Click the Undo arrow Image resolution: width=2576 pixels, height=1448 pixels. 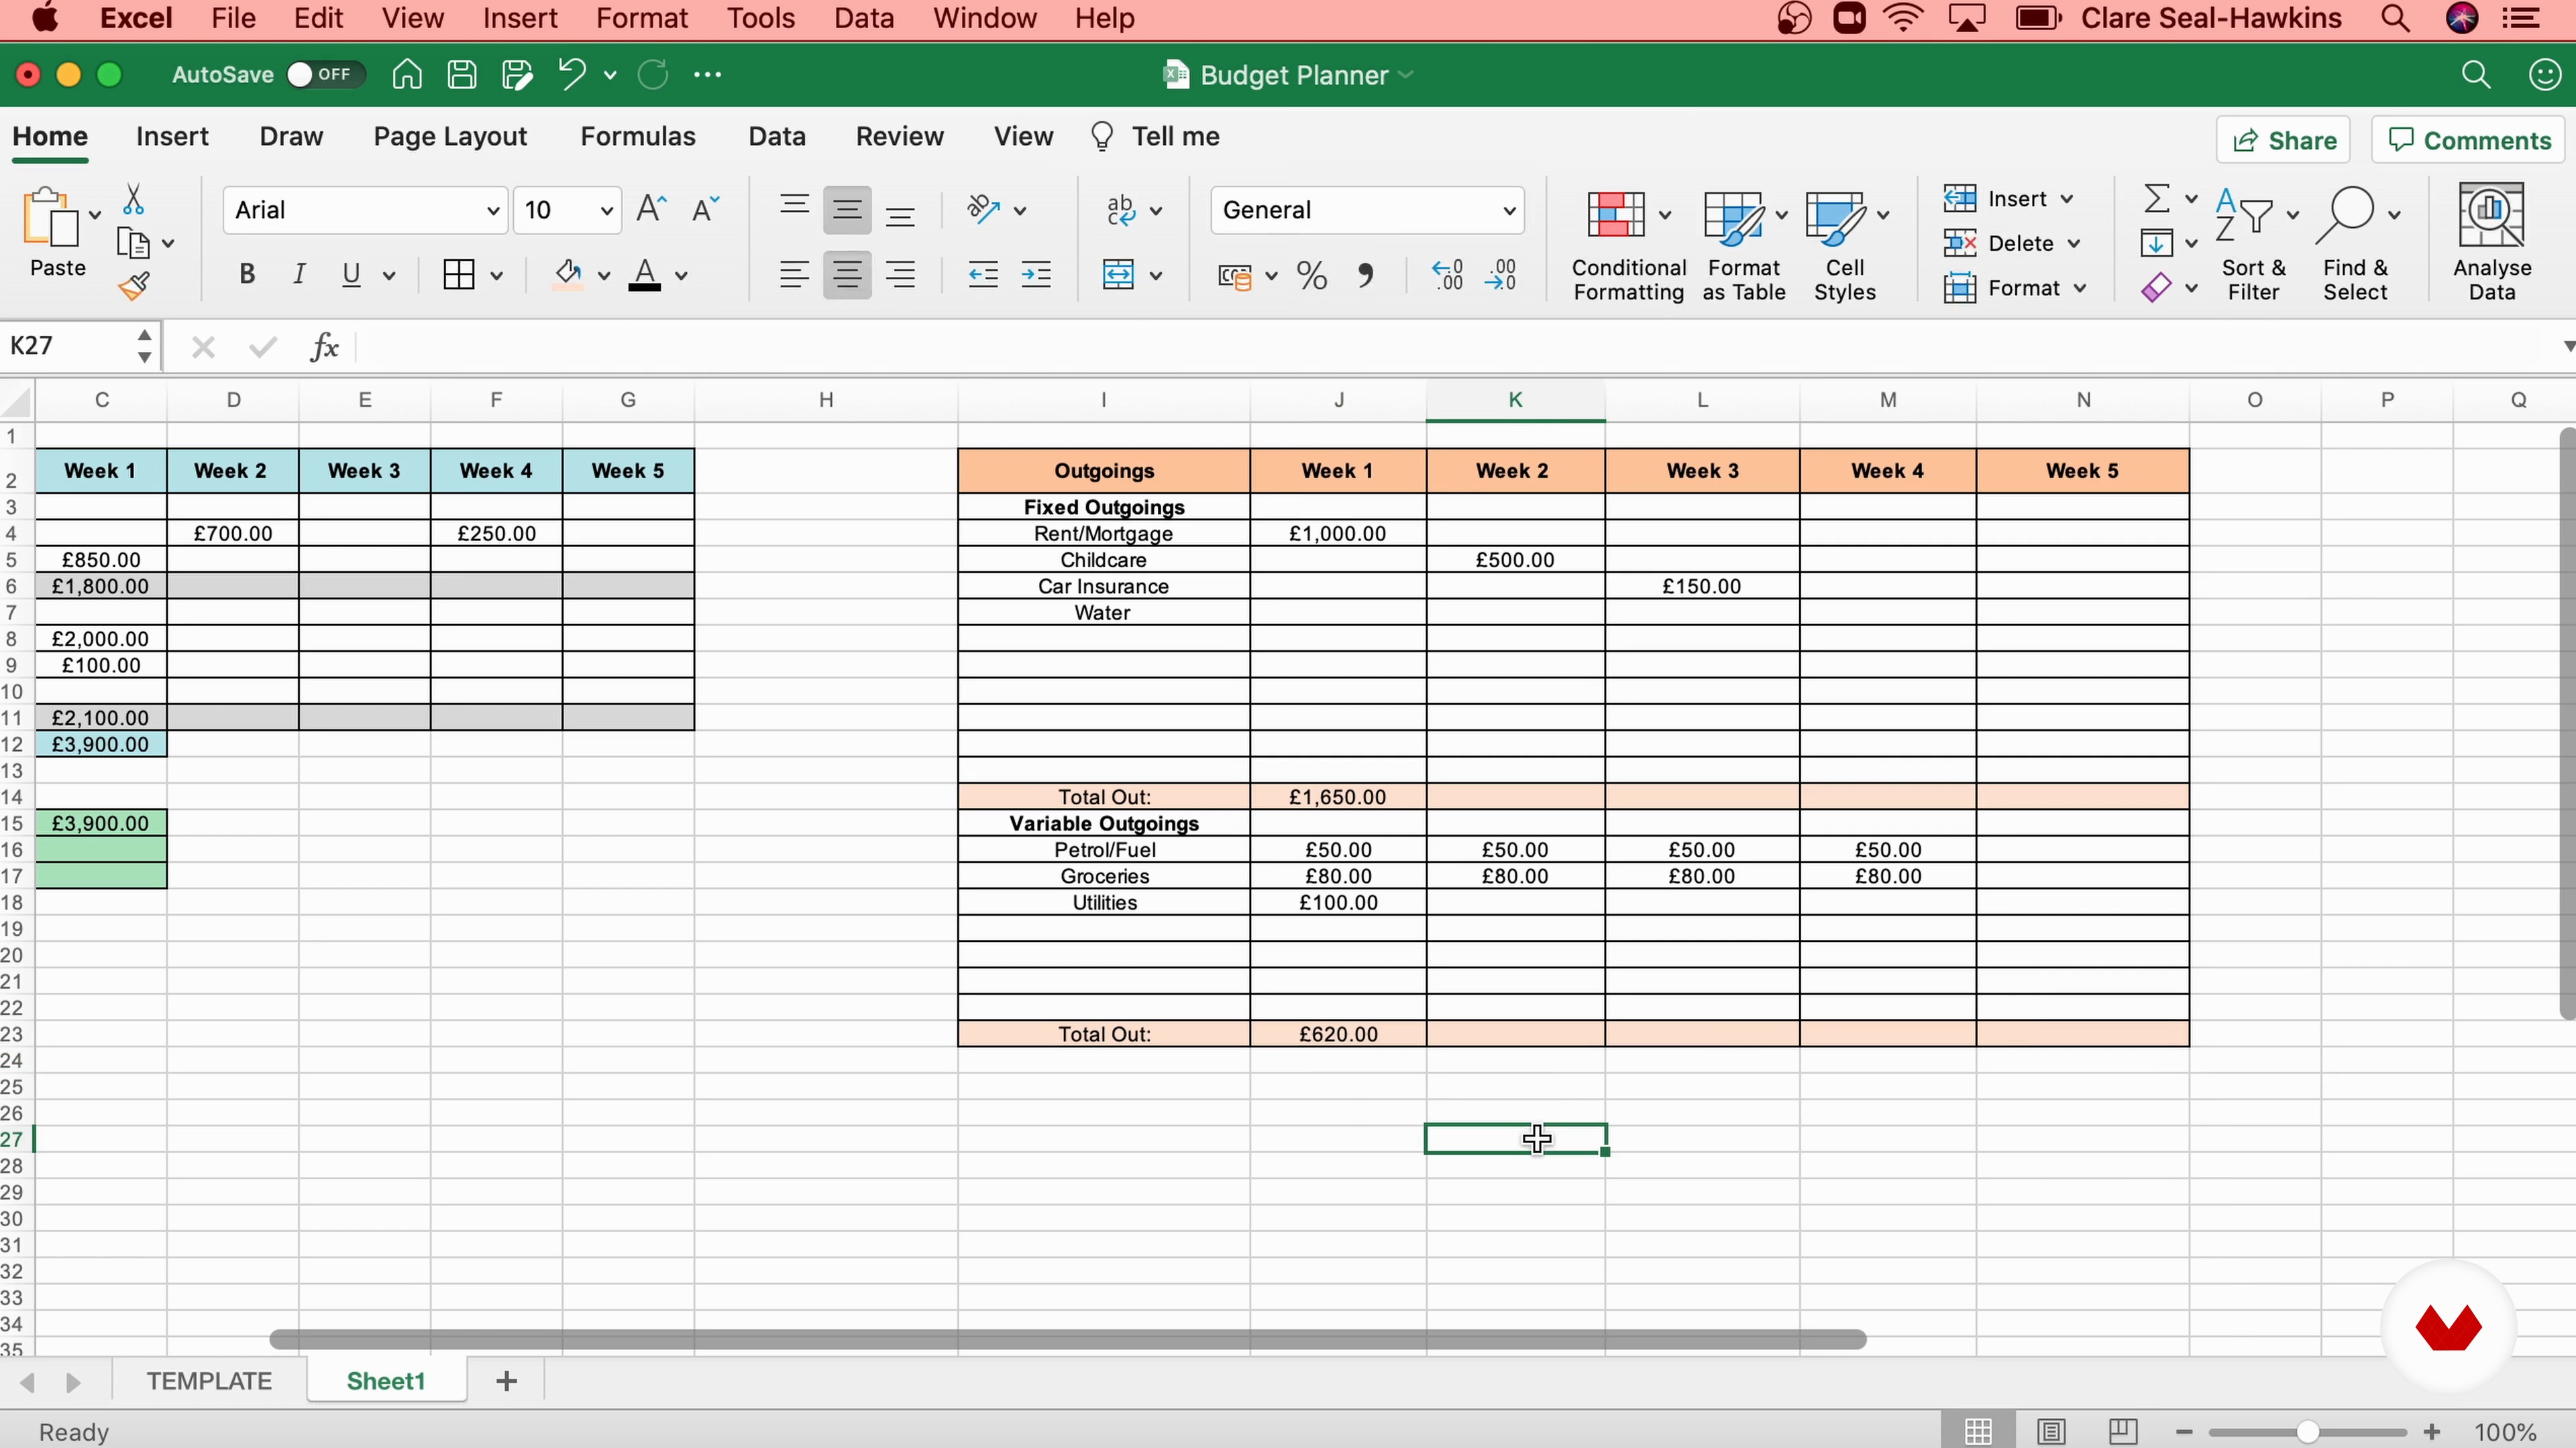[572, 75]
